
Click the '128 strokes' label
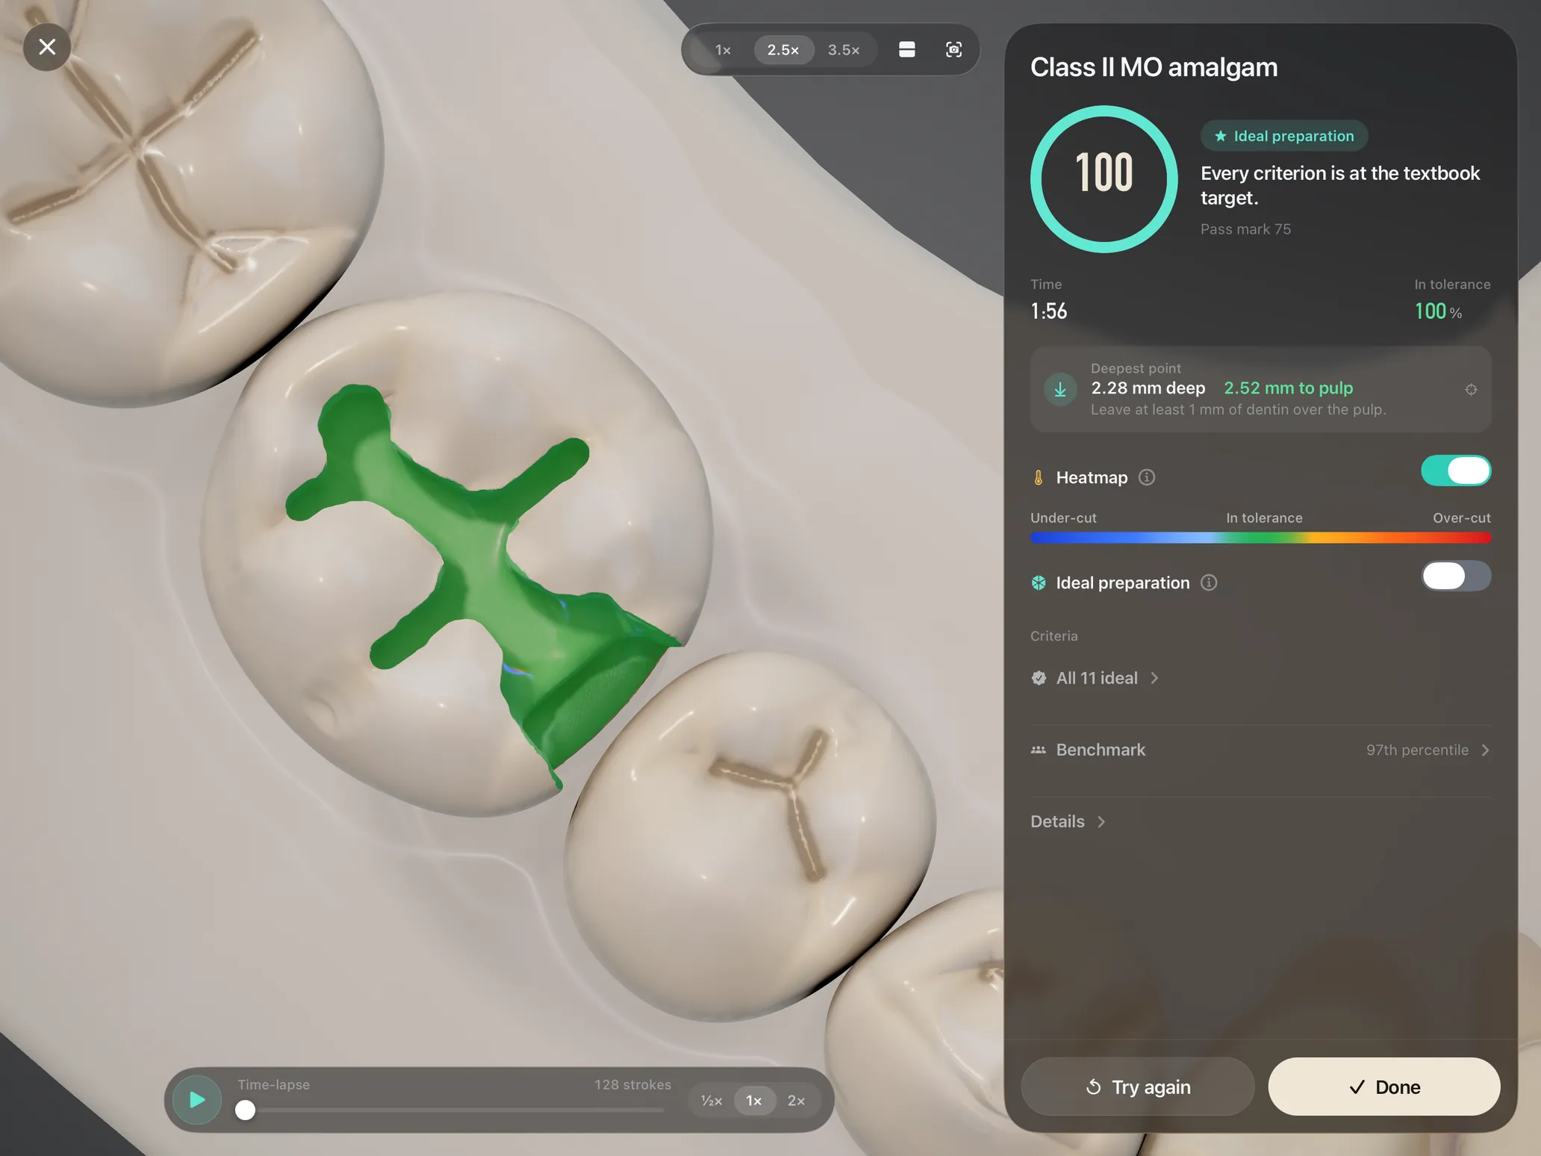point(632,1084)
